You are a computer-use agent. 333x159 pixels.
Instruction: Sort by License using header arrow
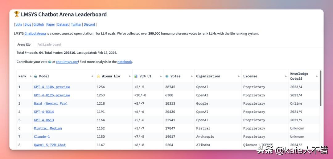click(x=286, y=76)
